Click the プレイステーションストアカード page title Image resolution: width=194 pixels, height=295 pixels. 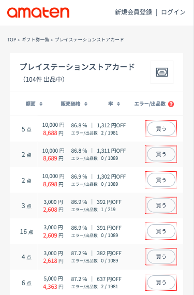(x=77, y=67)
